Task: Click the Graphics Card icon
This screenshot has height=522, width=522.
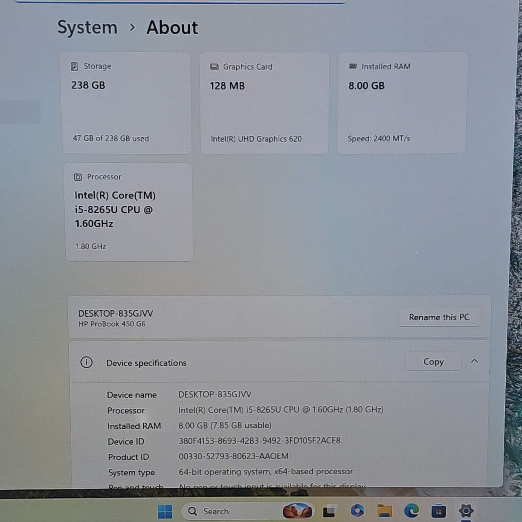Action: click(214, 66)
